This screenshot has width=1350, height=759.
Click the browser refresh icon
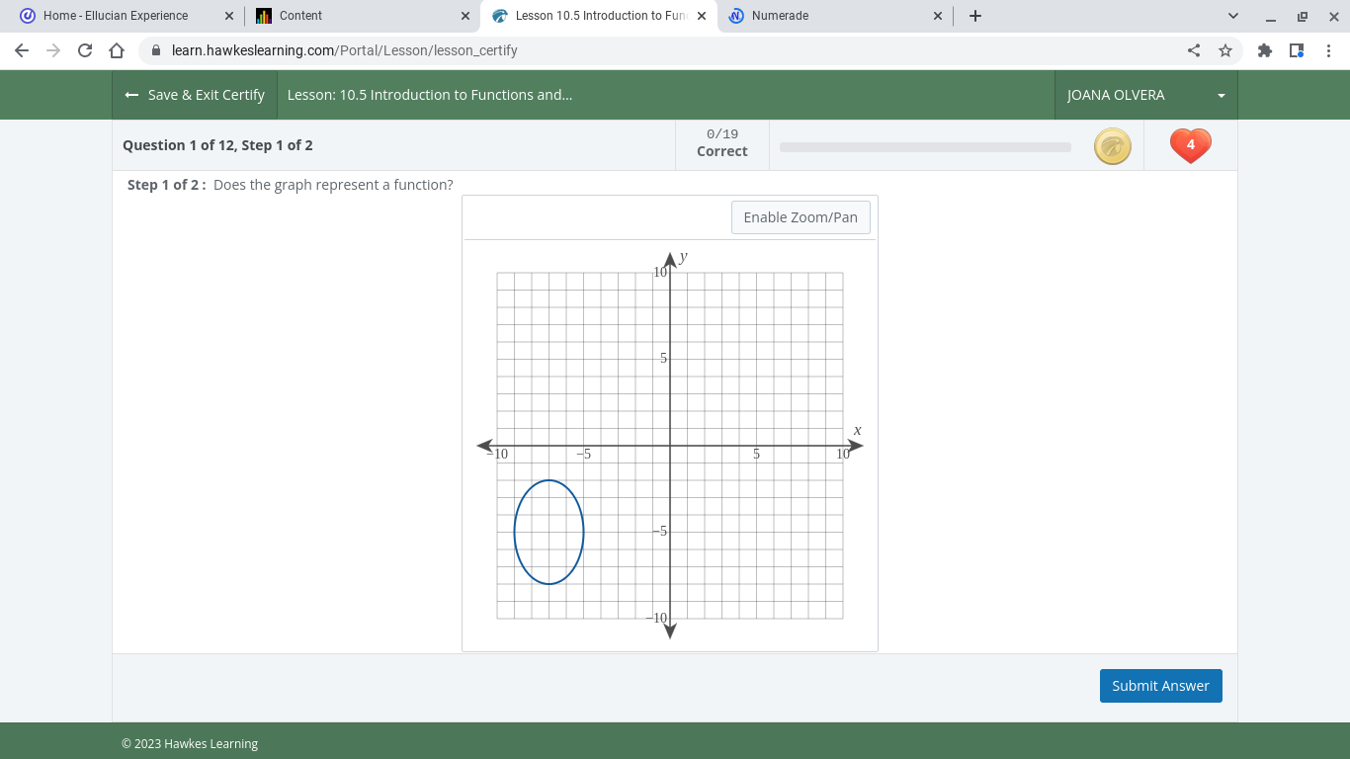click(x=84, y=48)
